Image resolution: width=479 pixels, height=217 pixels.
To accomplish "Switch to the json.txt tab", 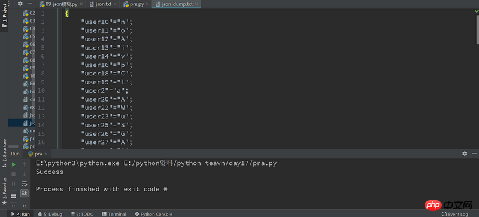I will [x=102, y=4].
